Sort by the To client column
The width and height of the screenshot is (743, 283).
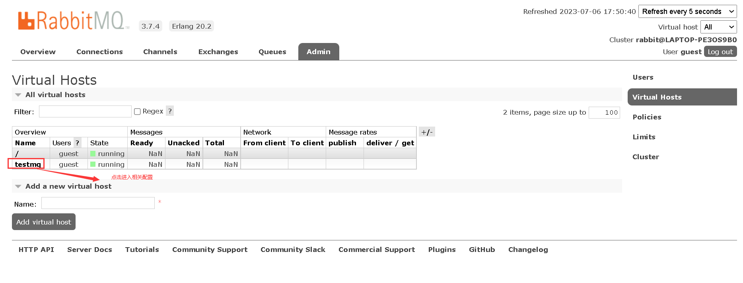point(307,143)
